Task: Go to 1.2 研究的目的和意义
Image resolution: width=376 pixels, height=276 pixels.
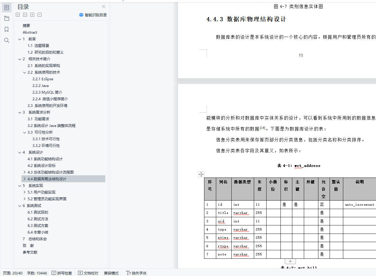Action: 45,52
